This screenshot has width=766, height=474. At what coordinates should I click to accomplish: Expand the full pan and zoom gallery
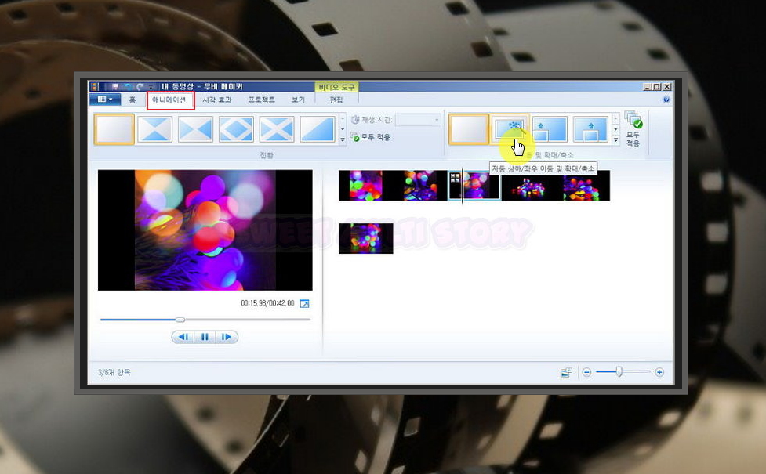click(615, 140)
